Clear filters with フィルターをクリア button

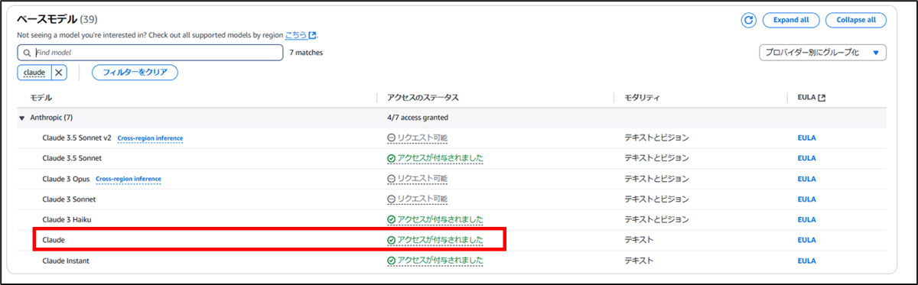pos(135,73)
